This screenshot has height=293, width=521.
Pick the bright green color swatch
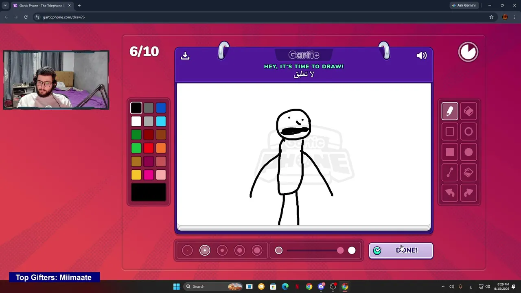[x=136, y=148]
